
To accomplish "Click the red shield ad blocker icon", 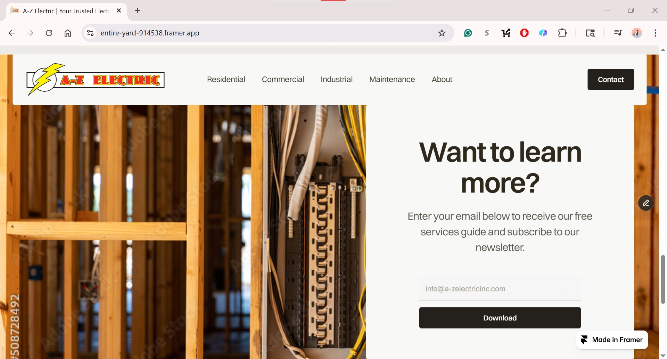I will point(524,33).
